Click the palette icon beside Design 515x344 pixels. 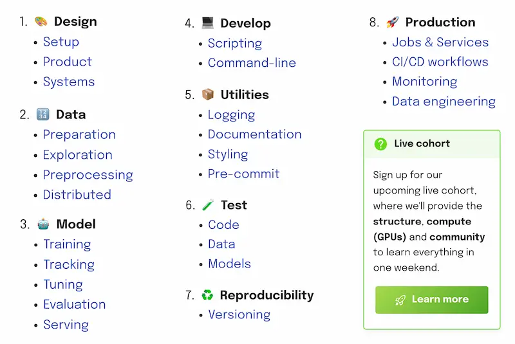(x=41, y=22)
